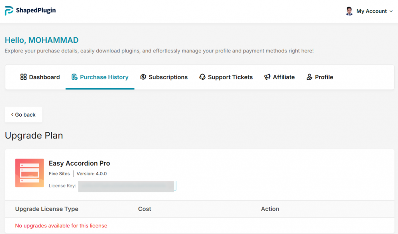Viewport: 398px width, 234px height.
Task: Click the ShapedPlugin brand name link
Action: [x=36, y=10]
